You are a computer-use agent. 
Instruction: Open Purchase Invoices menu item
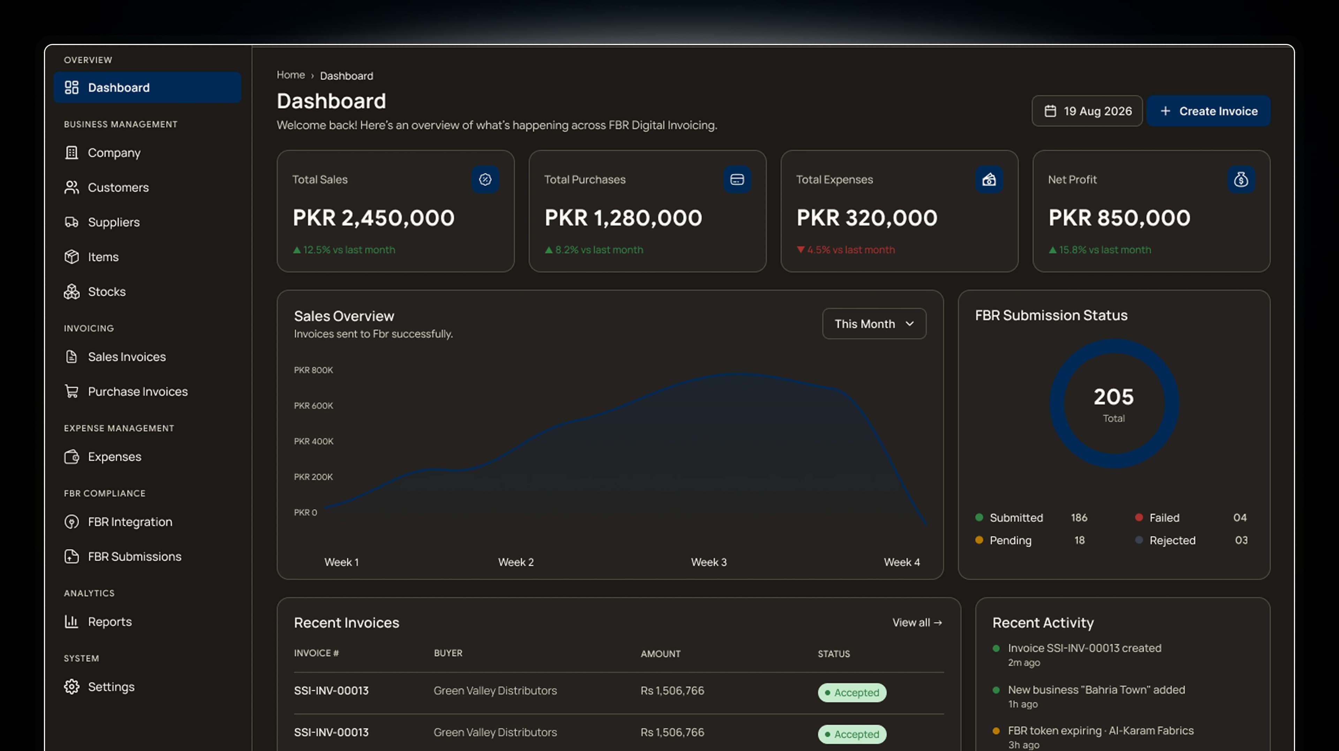pyautogui.click(x=147, y=391)
